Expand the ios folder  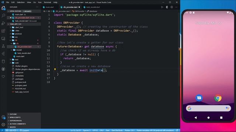16,37
